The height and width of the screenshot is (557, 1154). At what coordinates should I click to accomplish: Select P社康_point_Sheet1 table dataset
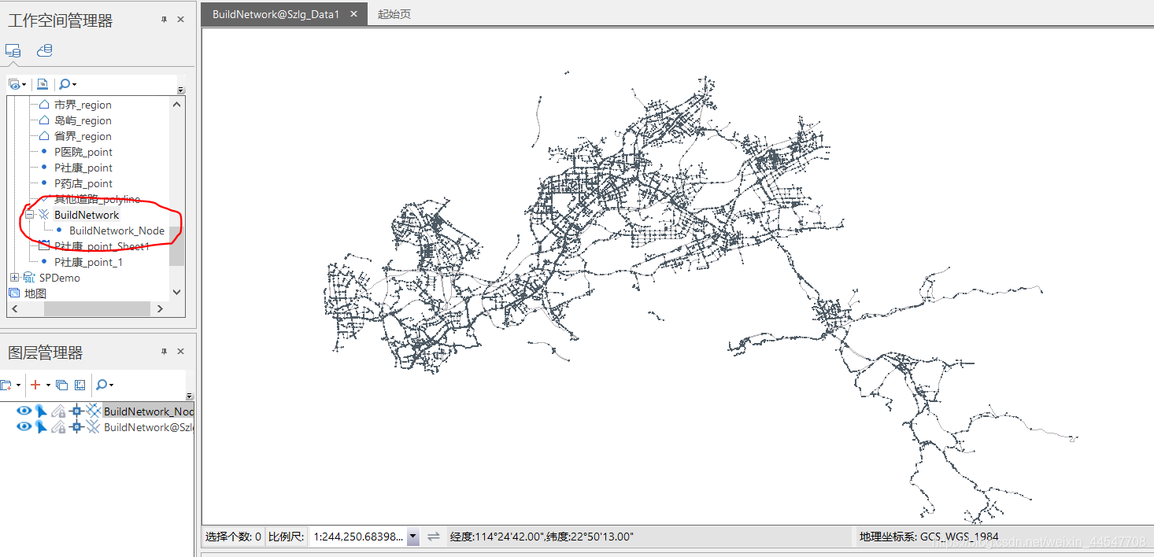(102, 246)
